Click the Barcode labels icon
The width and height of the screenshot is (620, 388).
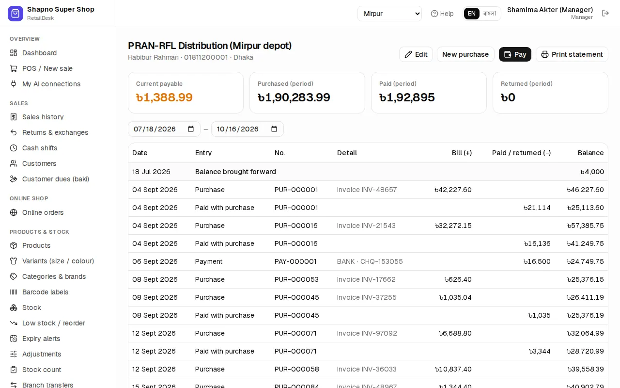click(14, 292)
